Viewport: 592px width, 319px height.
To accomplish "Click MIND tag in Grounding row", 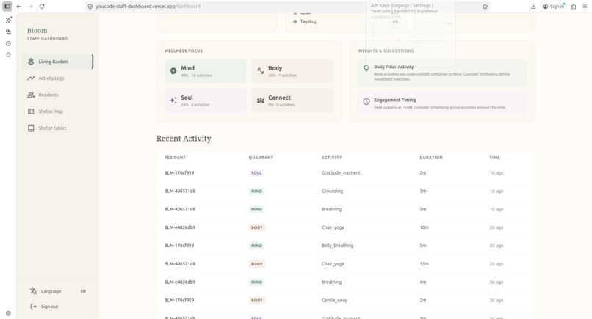I will [256, 191].
